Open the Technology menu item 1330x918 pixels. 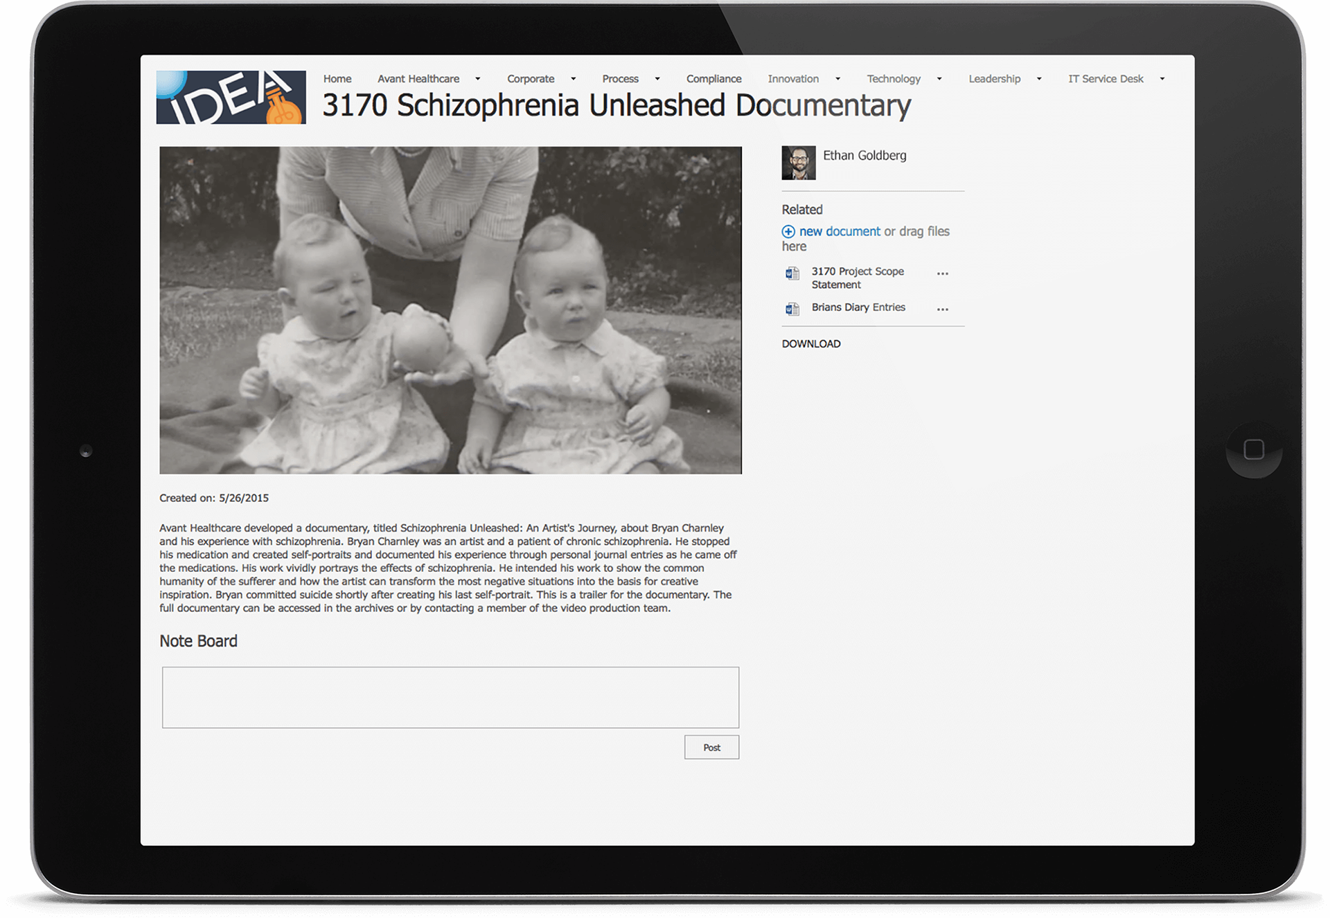(894, 79)
